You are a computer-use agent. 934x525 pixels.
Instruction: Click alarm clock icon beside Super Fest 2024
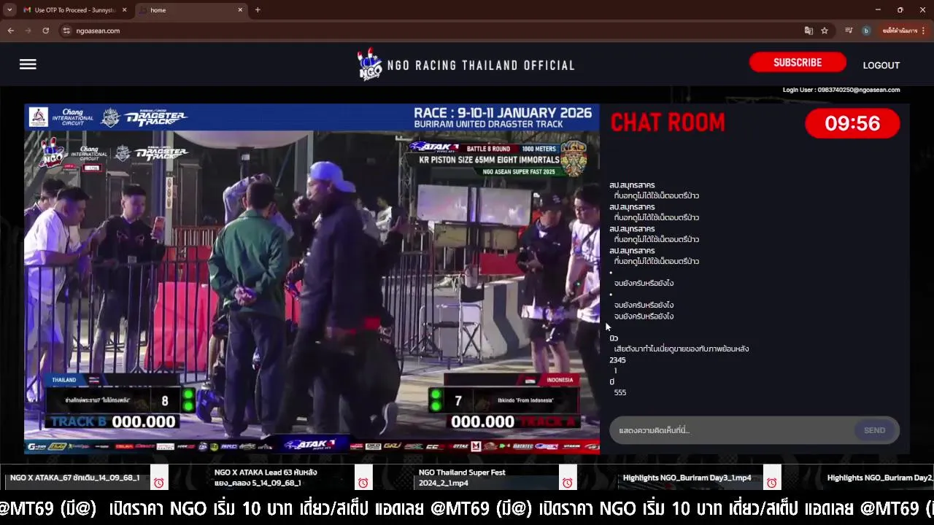567,483
